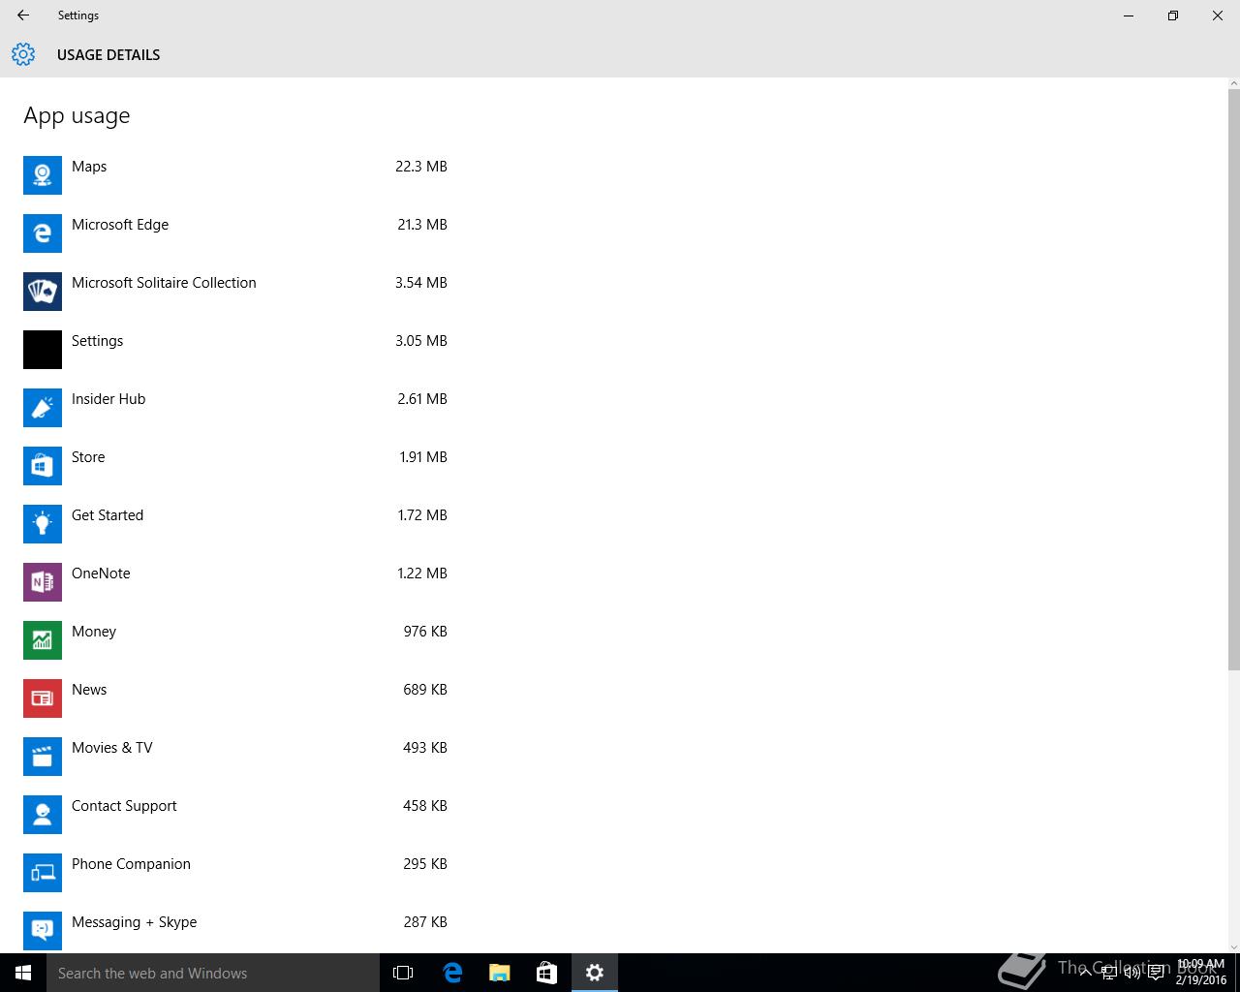
Task: Click the 976 KB usage value
Action: (x=425, y=632)
